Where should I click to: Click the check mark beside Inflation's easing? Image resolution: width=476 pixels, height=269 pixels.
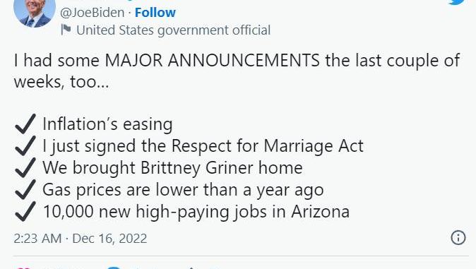click(x=25, y=124)
